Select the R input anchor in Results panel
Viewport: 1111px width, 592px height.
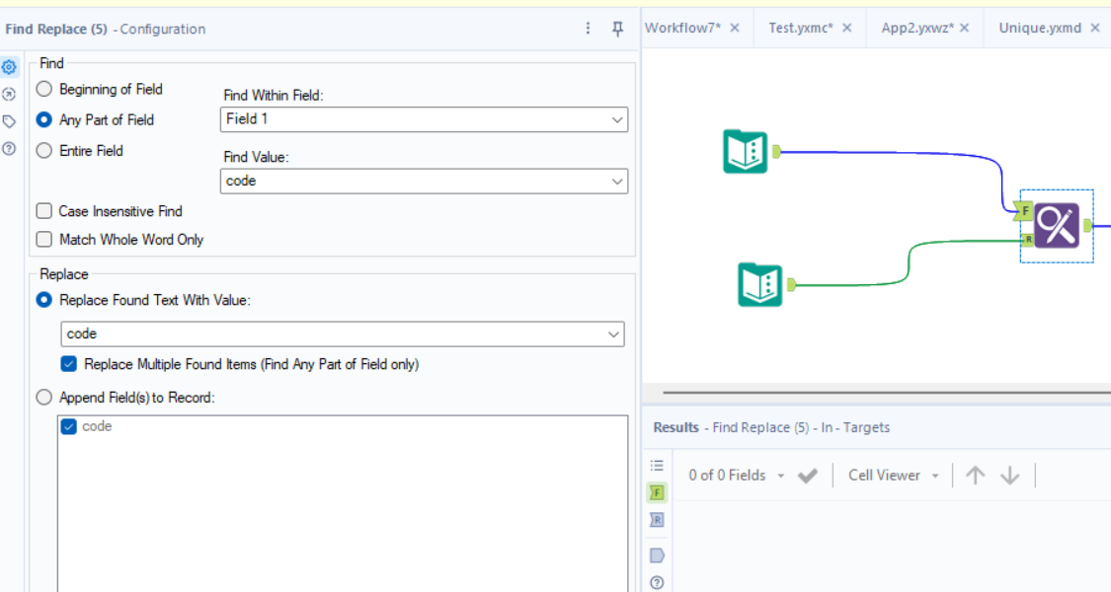coord(656,519)
